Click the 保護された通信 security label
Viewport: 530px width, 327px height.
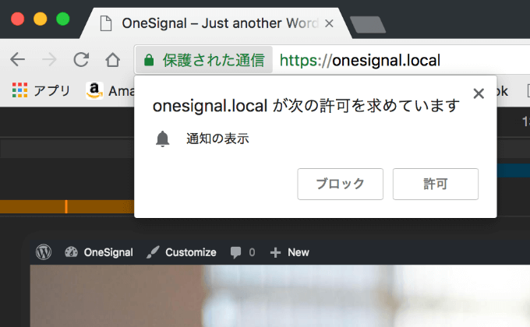point(214,61)
